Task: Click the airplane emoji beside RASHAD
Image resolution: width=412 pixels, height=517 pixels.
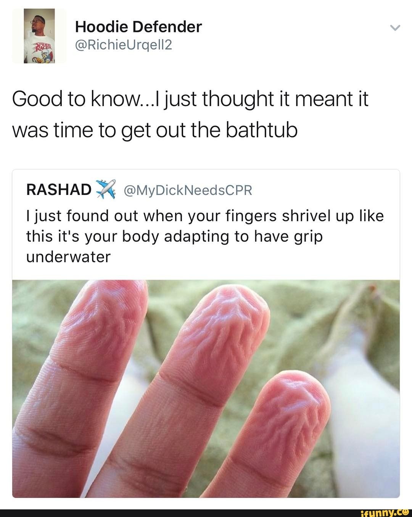Action: [x=105, y=189]
